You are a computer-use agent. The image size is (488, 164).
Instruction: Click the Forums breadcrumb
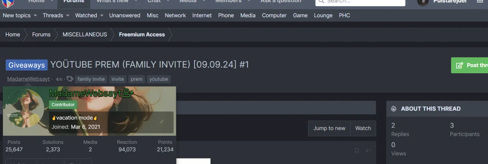click(x=41, y=34)
